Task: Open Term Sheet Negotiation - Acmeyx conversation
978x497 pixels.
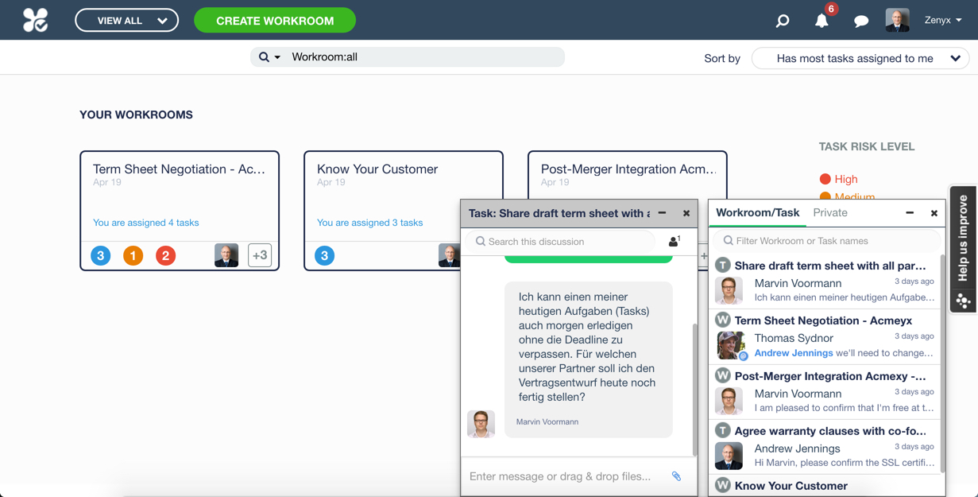Action: (x=826, y=337)
